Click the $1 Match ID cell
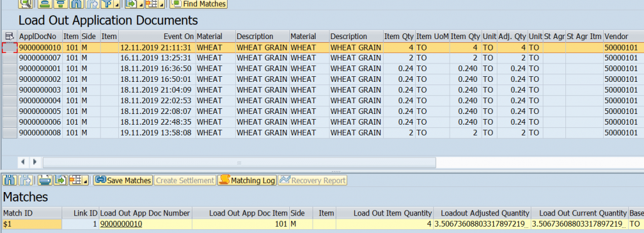644x233 pixels. click(31, 224)
